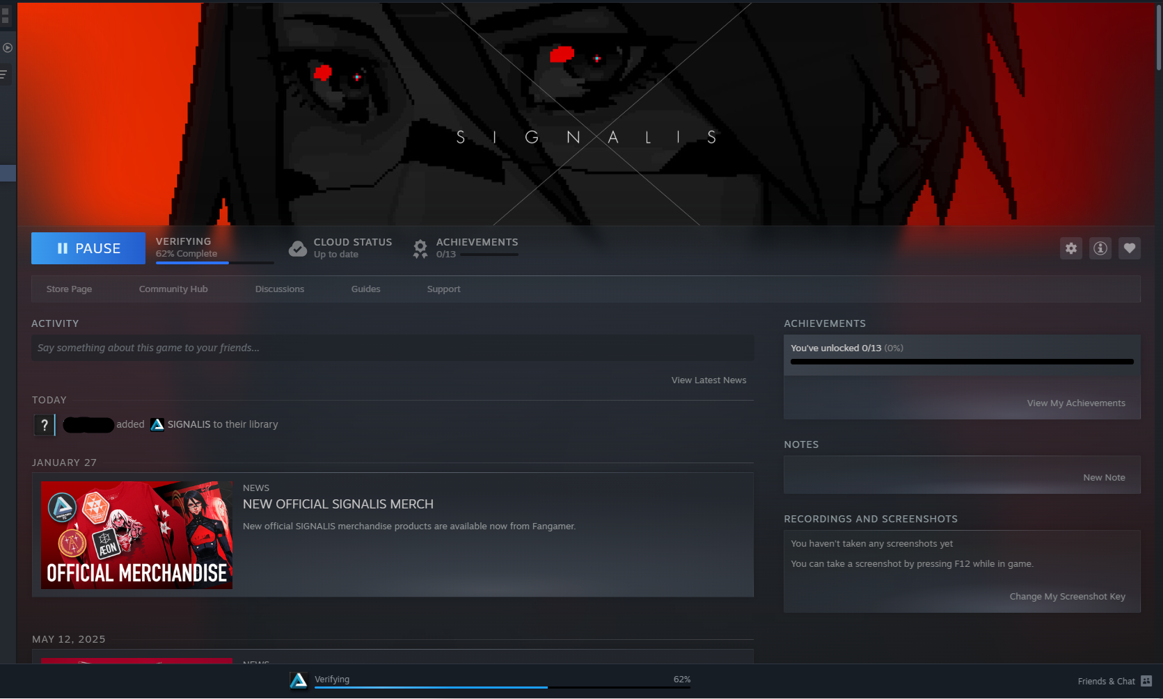Click the vertical scrollbar on the right edge
Screen dimensions: 1163x699
pos(1158,36)
